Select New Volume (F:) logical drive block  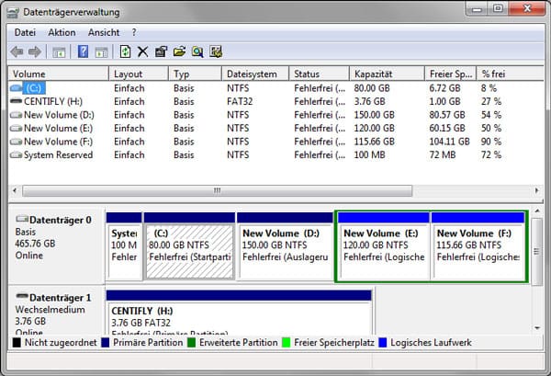pos(478,250)
